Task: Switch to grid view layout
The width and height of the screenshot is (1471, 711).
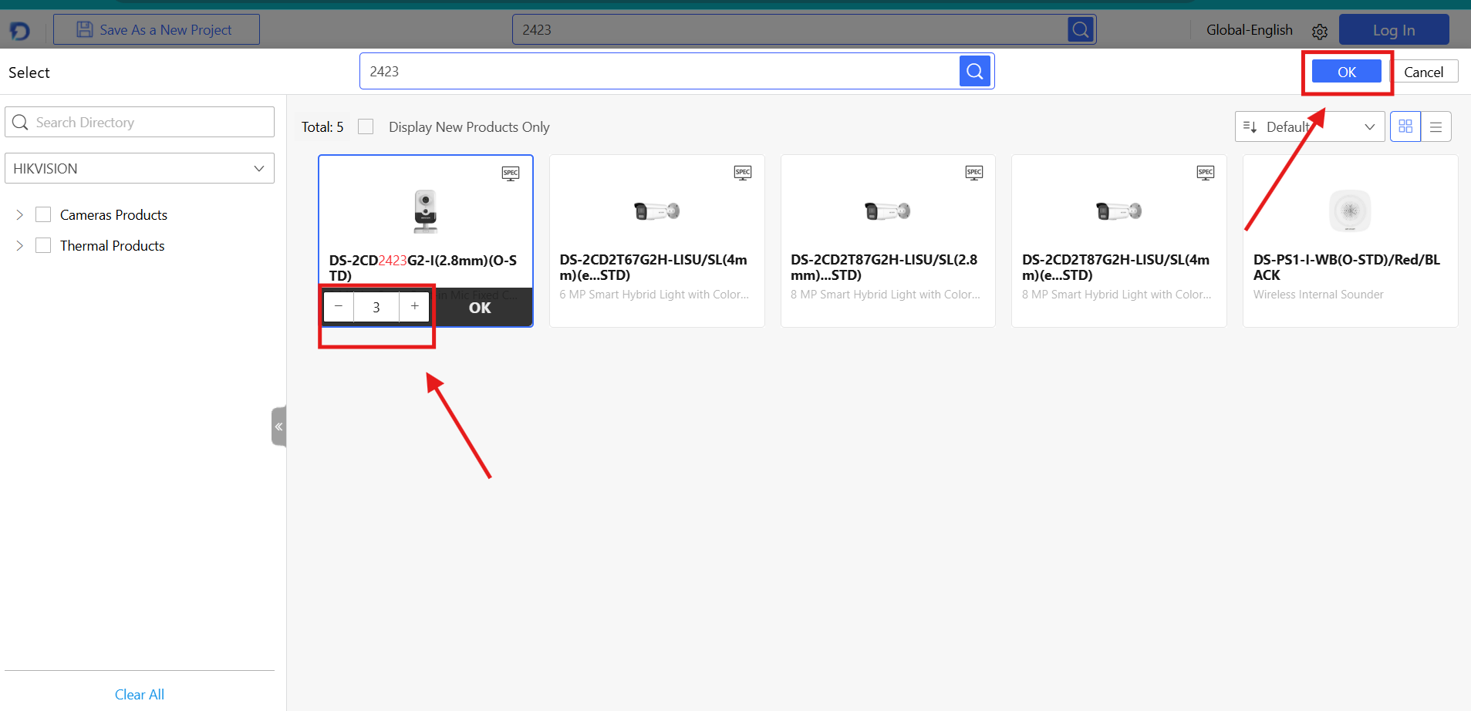Action: coord(1405,126)
